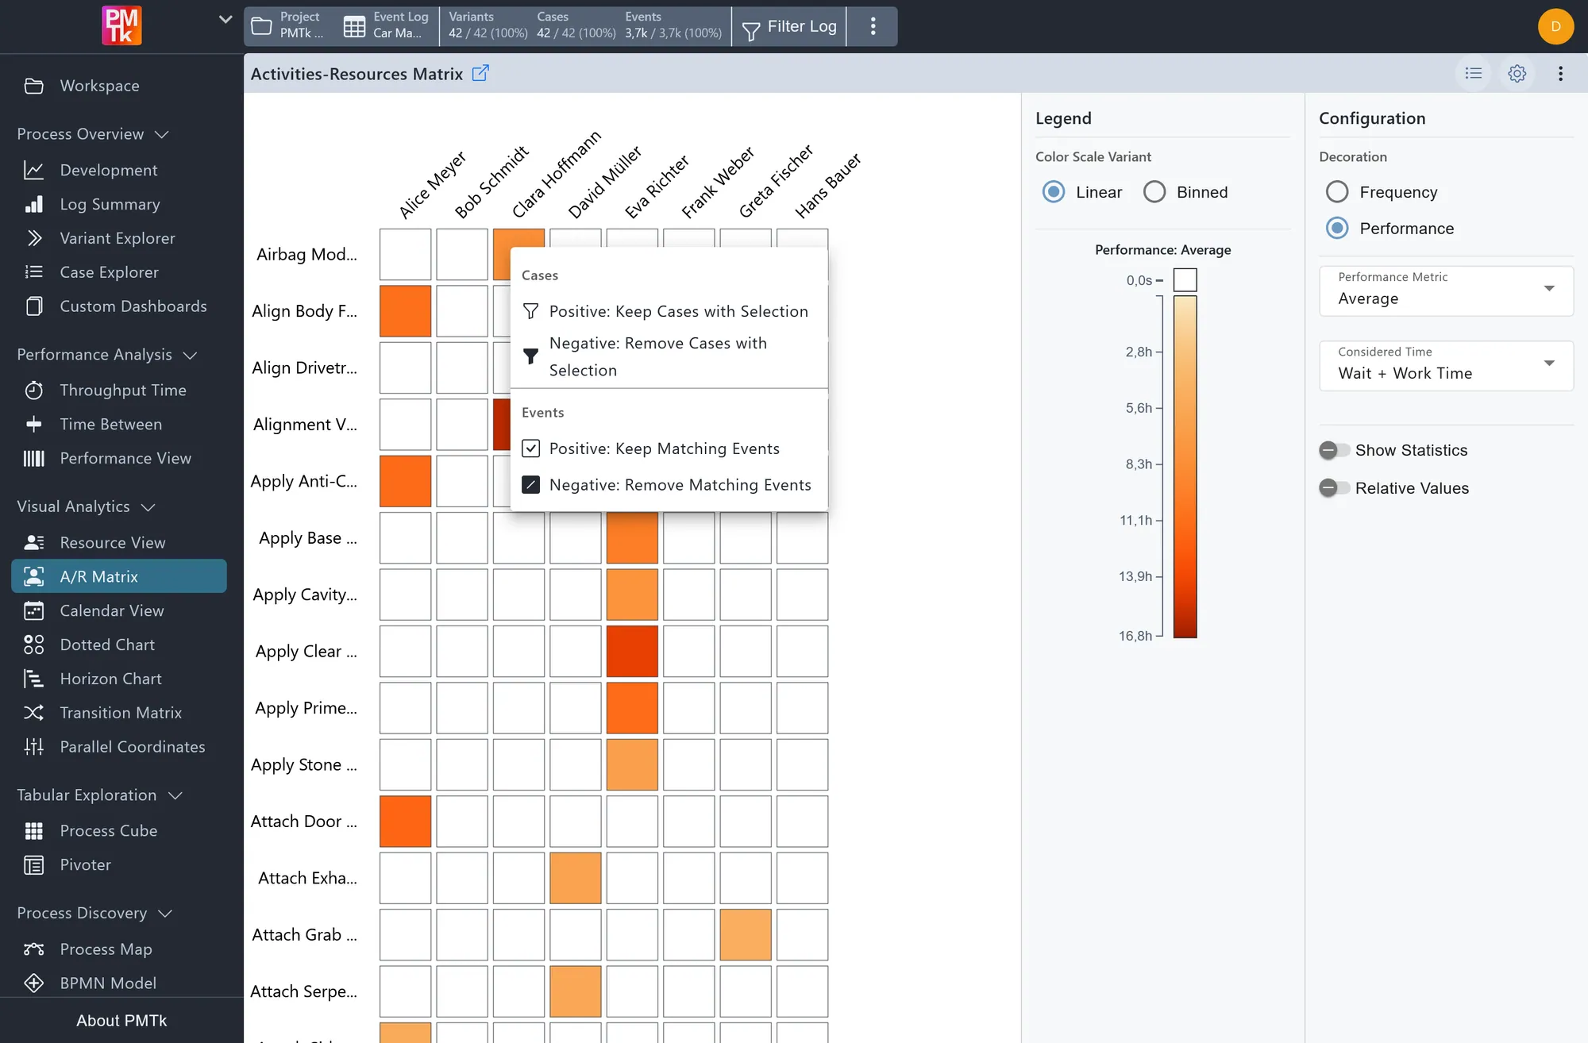Click the Apply Clear / Eva Richter matrix cell
1588x1043 pixels.
click(x=632, y=651)
